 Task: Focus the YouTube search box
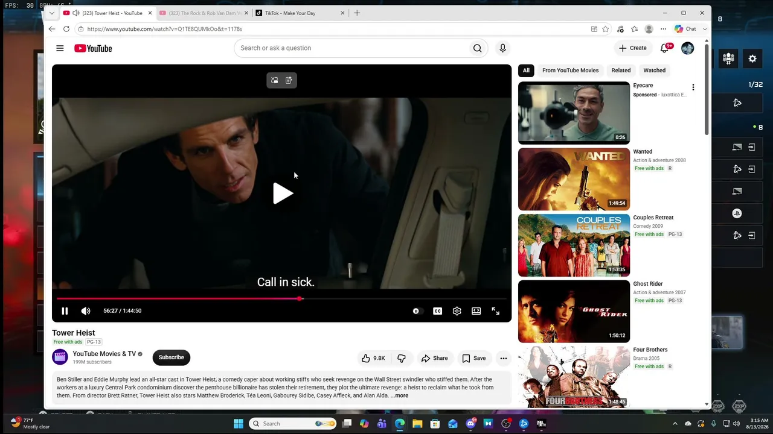(351, 48)
